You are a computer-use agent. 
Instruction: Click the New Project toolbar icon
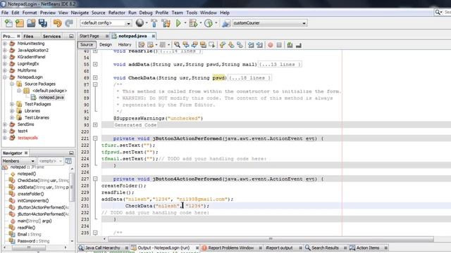(x=20, y=23)
